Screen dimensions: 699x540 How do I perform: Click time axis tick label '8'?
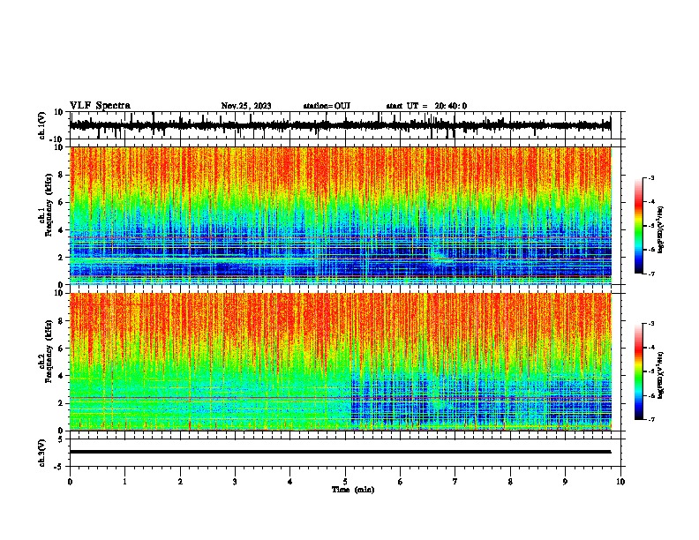point(510,482)
